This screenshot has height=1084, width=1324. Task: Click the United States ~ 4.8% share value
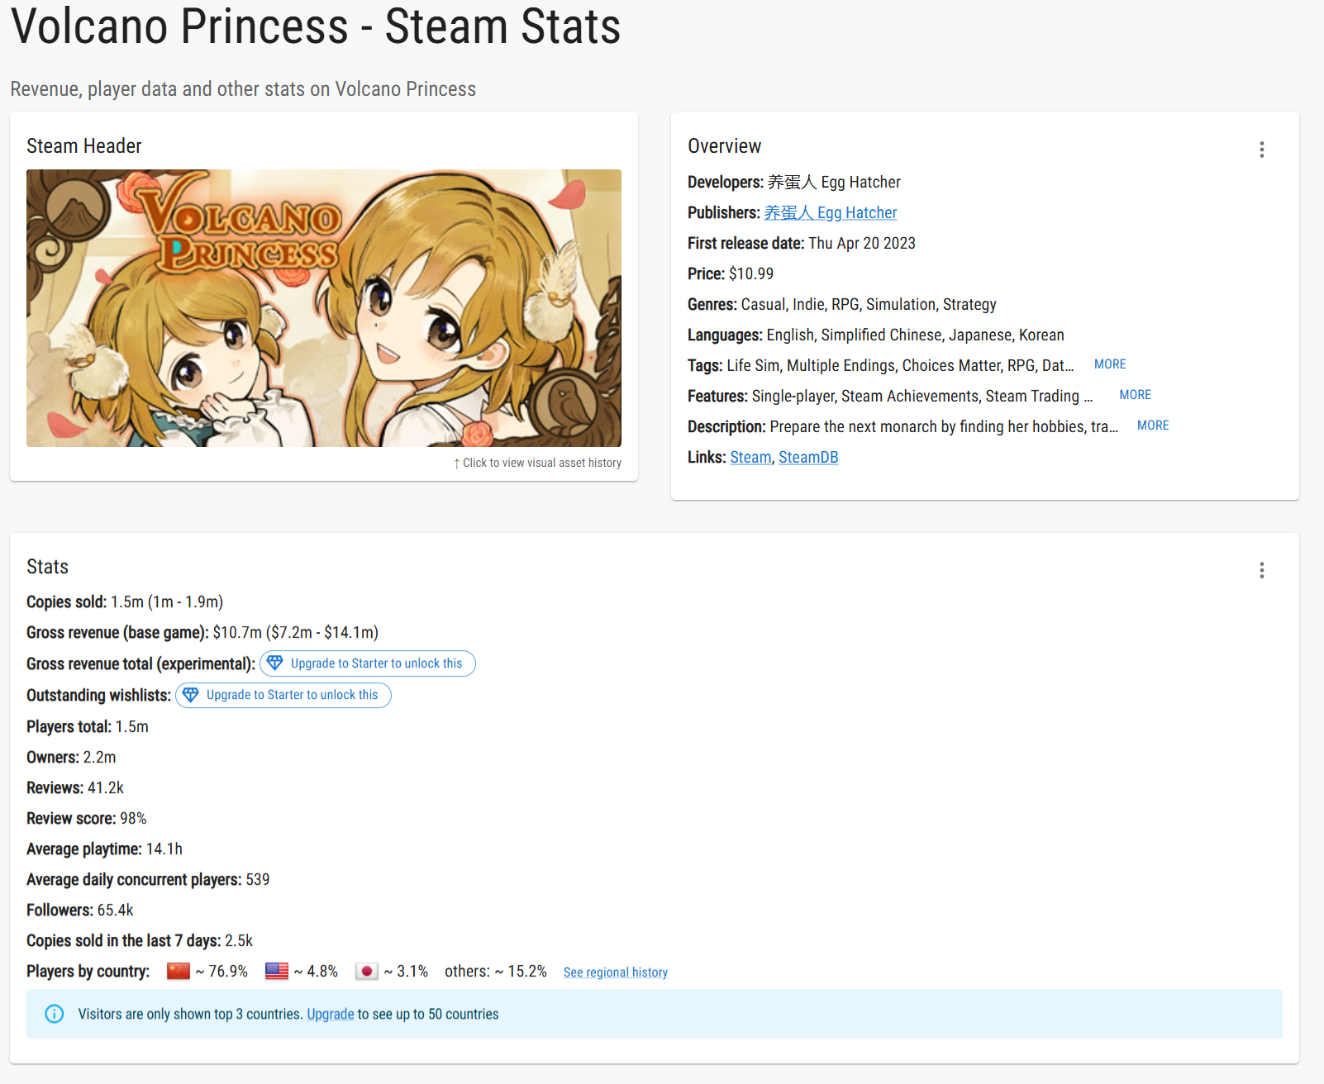(316, 971)
